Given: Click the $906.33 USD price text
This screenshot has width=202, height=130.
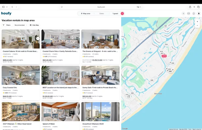Looking at the screenshot, I should [x=7, y=60].
